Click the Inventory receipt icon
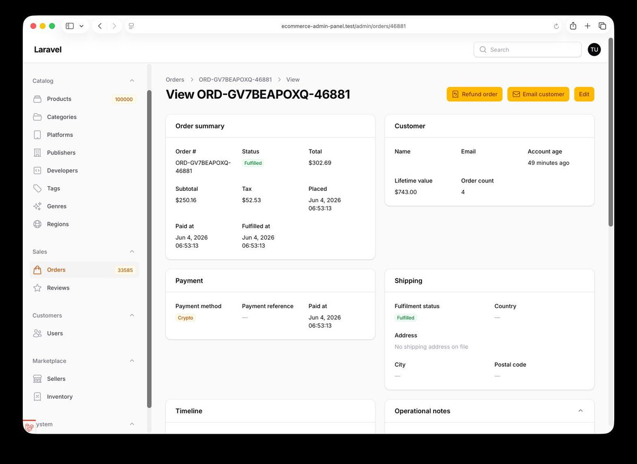Screen dimensions: 637x464 coord(37,397)
